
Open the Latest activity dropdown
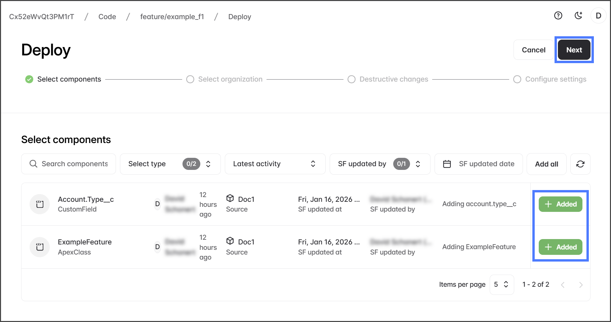pyautogui.click(x=275, y=164)
